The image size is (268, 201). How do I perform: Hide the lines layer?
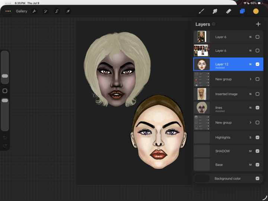(258, 108)
